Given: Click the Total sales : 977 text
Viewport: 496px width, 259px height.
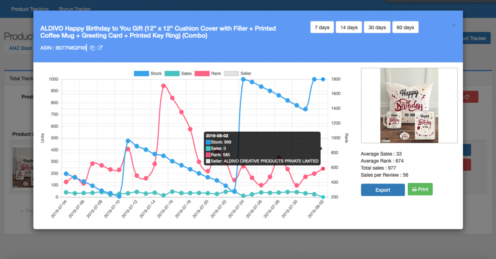Looking at the screenshot, I should pos(378,168).
